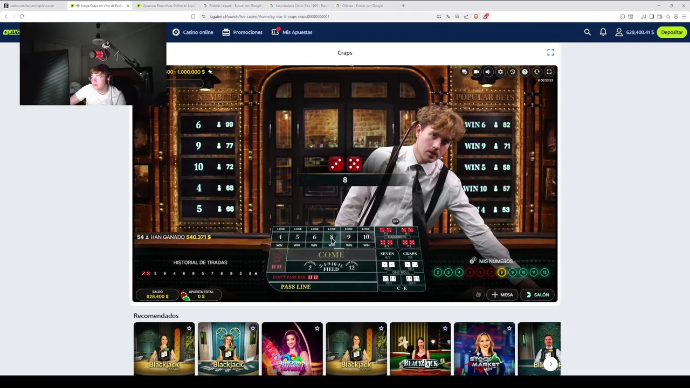Bet on place number 9
Viewport: 690px width, 388px height.
(349, 237)
